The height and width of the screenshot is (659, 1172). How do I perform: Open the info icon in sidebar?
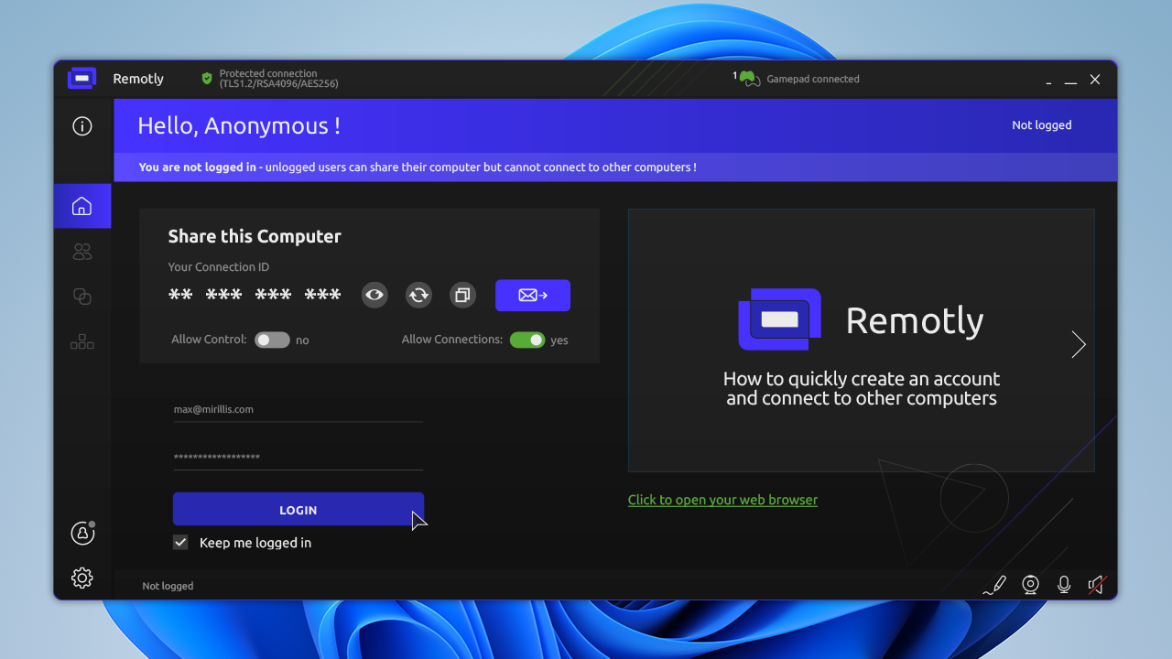[x=82, y=126]
